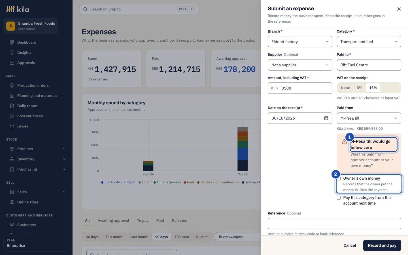Expand the Products section chevron

coord(64,149)
